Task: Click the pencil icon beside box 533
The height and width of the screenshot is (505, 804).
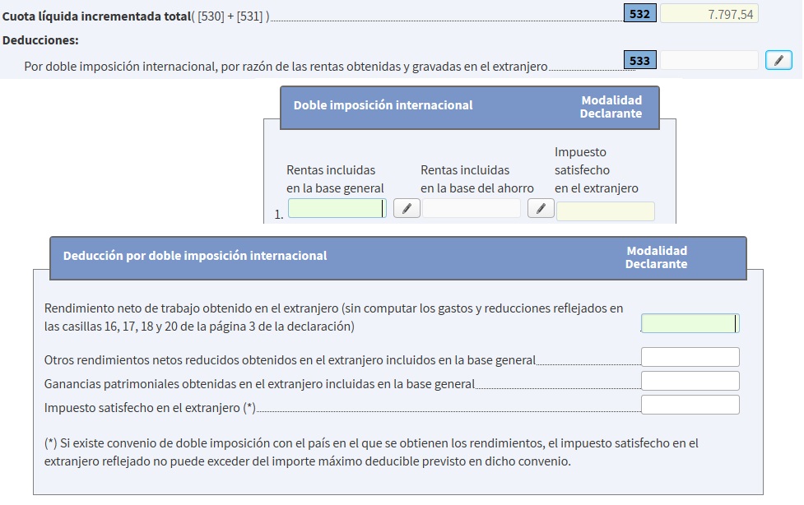Action: click(x=778, y=60)
